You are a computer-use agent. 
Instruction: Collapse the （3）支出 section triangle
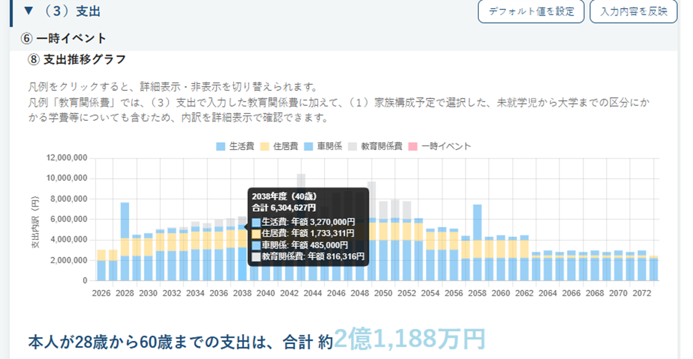[29, 11]
